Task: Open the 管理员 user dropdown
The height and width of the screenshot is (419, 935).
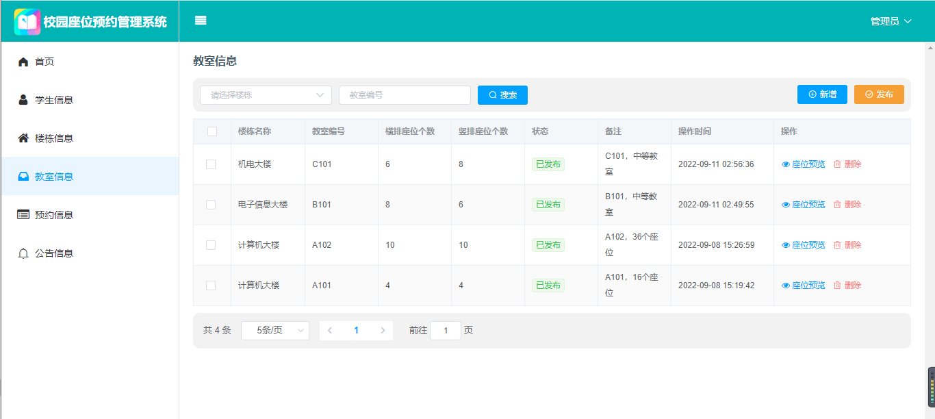Action: (x=891, y=21)
